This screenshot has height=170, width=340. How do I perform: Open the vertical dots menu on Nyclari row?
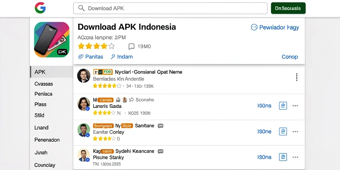[297, 77]
